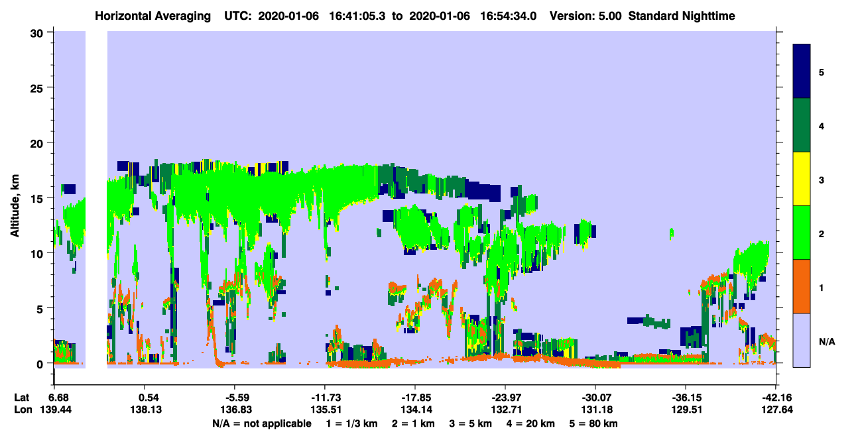This screenshot has height=442, width=862.
Task: Click the longitude value 132.71
Action: pos(505,410)
